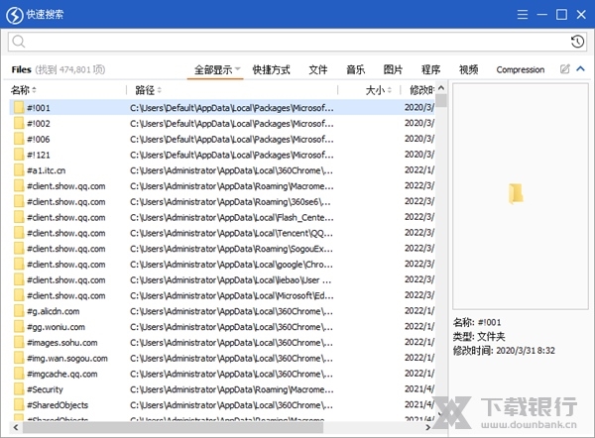Click the search history clock icon
This screenshot has width=595, height=438.
(577, 42)
